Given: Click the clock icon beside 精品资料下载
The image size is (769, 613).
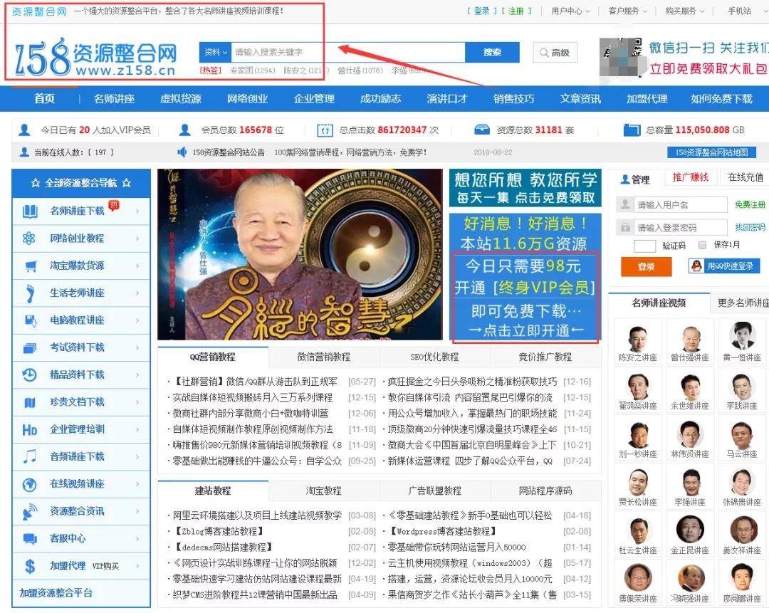Looking at the screenshot, I should pyautogui.click(x=29, y=375).
